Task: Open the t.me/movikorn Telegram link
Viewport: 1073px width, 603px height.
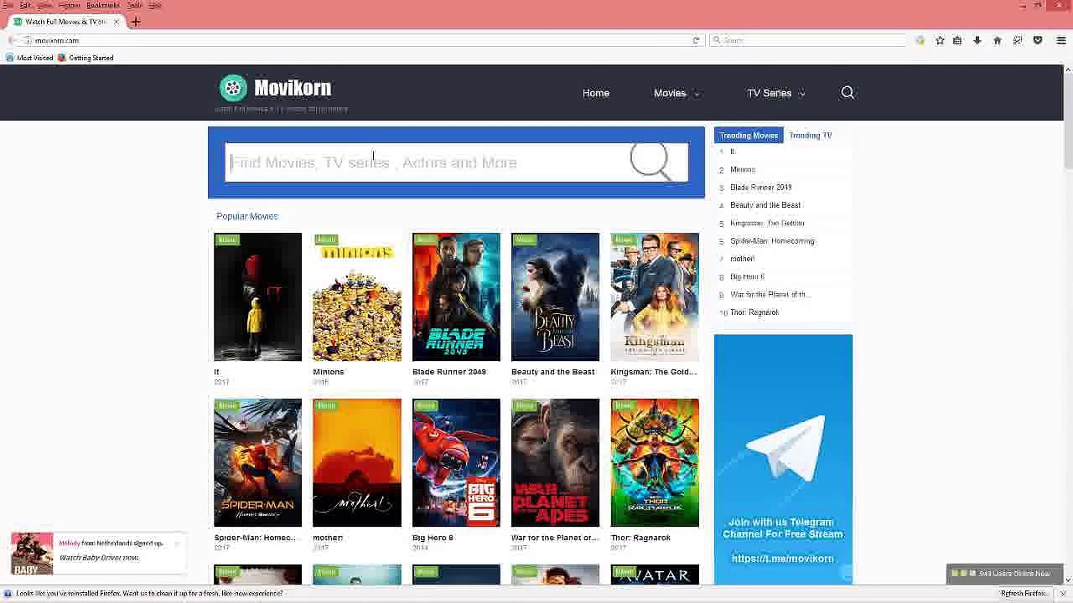Action: pos(782,559)
